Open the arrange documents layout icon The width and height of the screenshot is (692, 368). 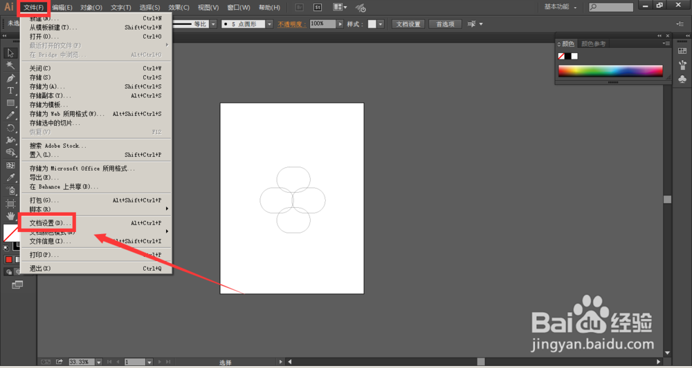pyautogui.click(x=340, y=8)
